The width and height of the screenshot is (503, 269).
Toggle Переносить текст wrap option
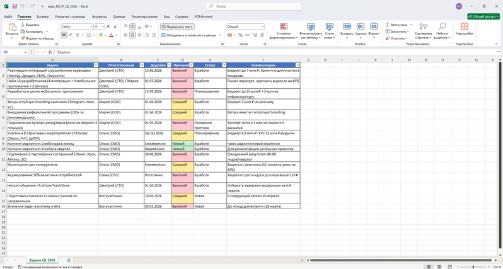(177, 27)
